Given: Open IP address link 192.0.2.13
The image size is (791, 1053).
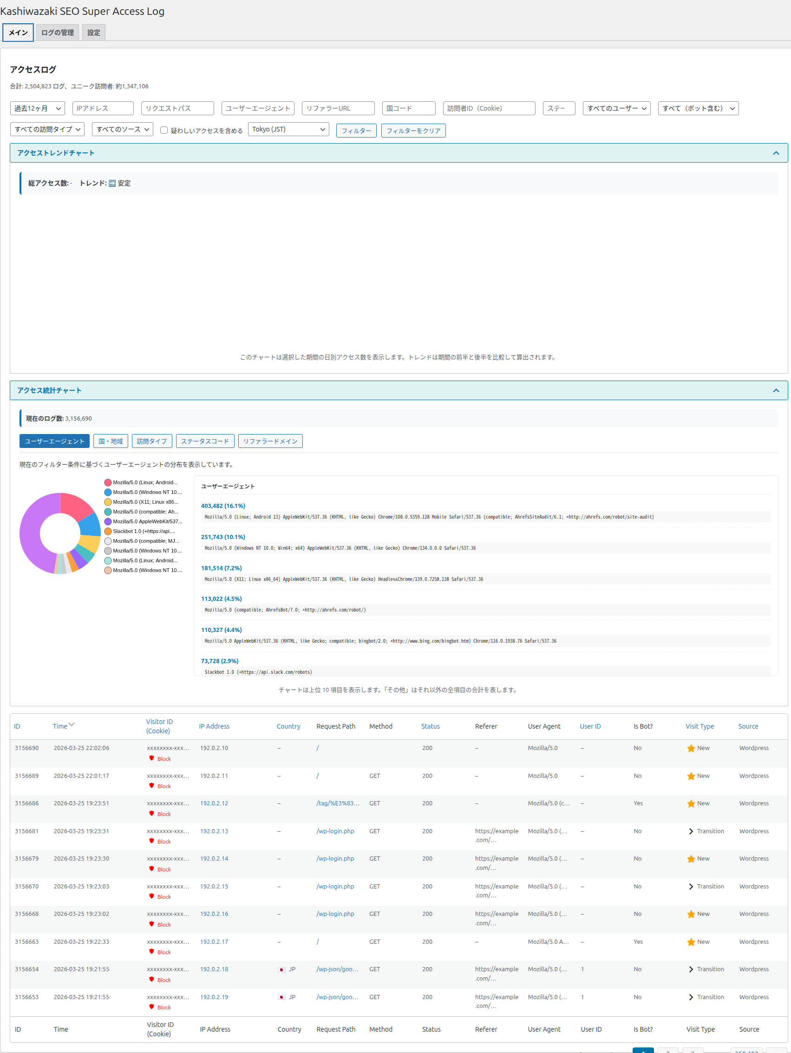Looking at the screenshot, I should pyautogui.click(x=214, y=831).
